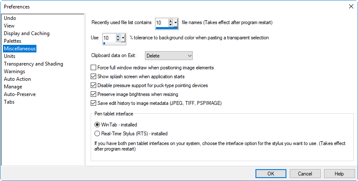Screen dimensions: 358x181
Task: Switch to Display and Caching category
Action: (27, 33)
